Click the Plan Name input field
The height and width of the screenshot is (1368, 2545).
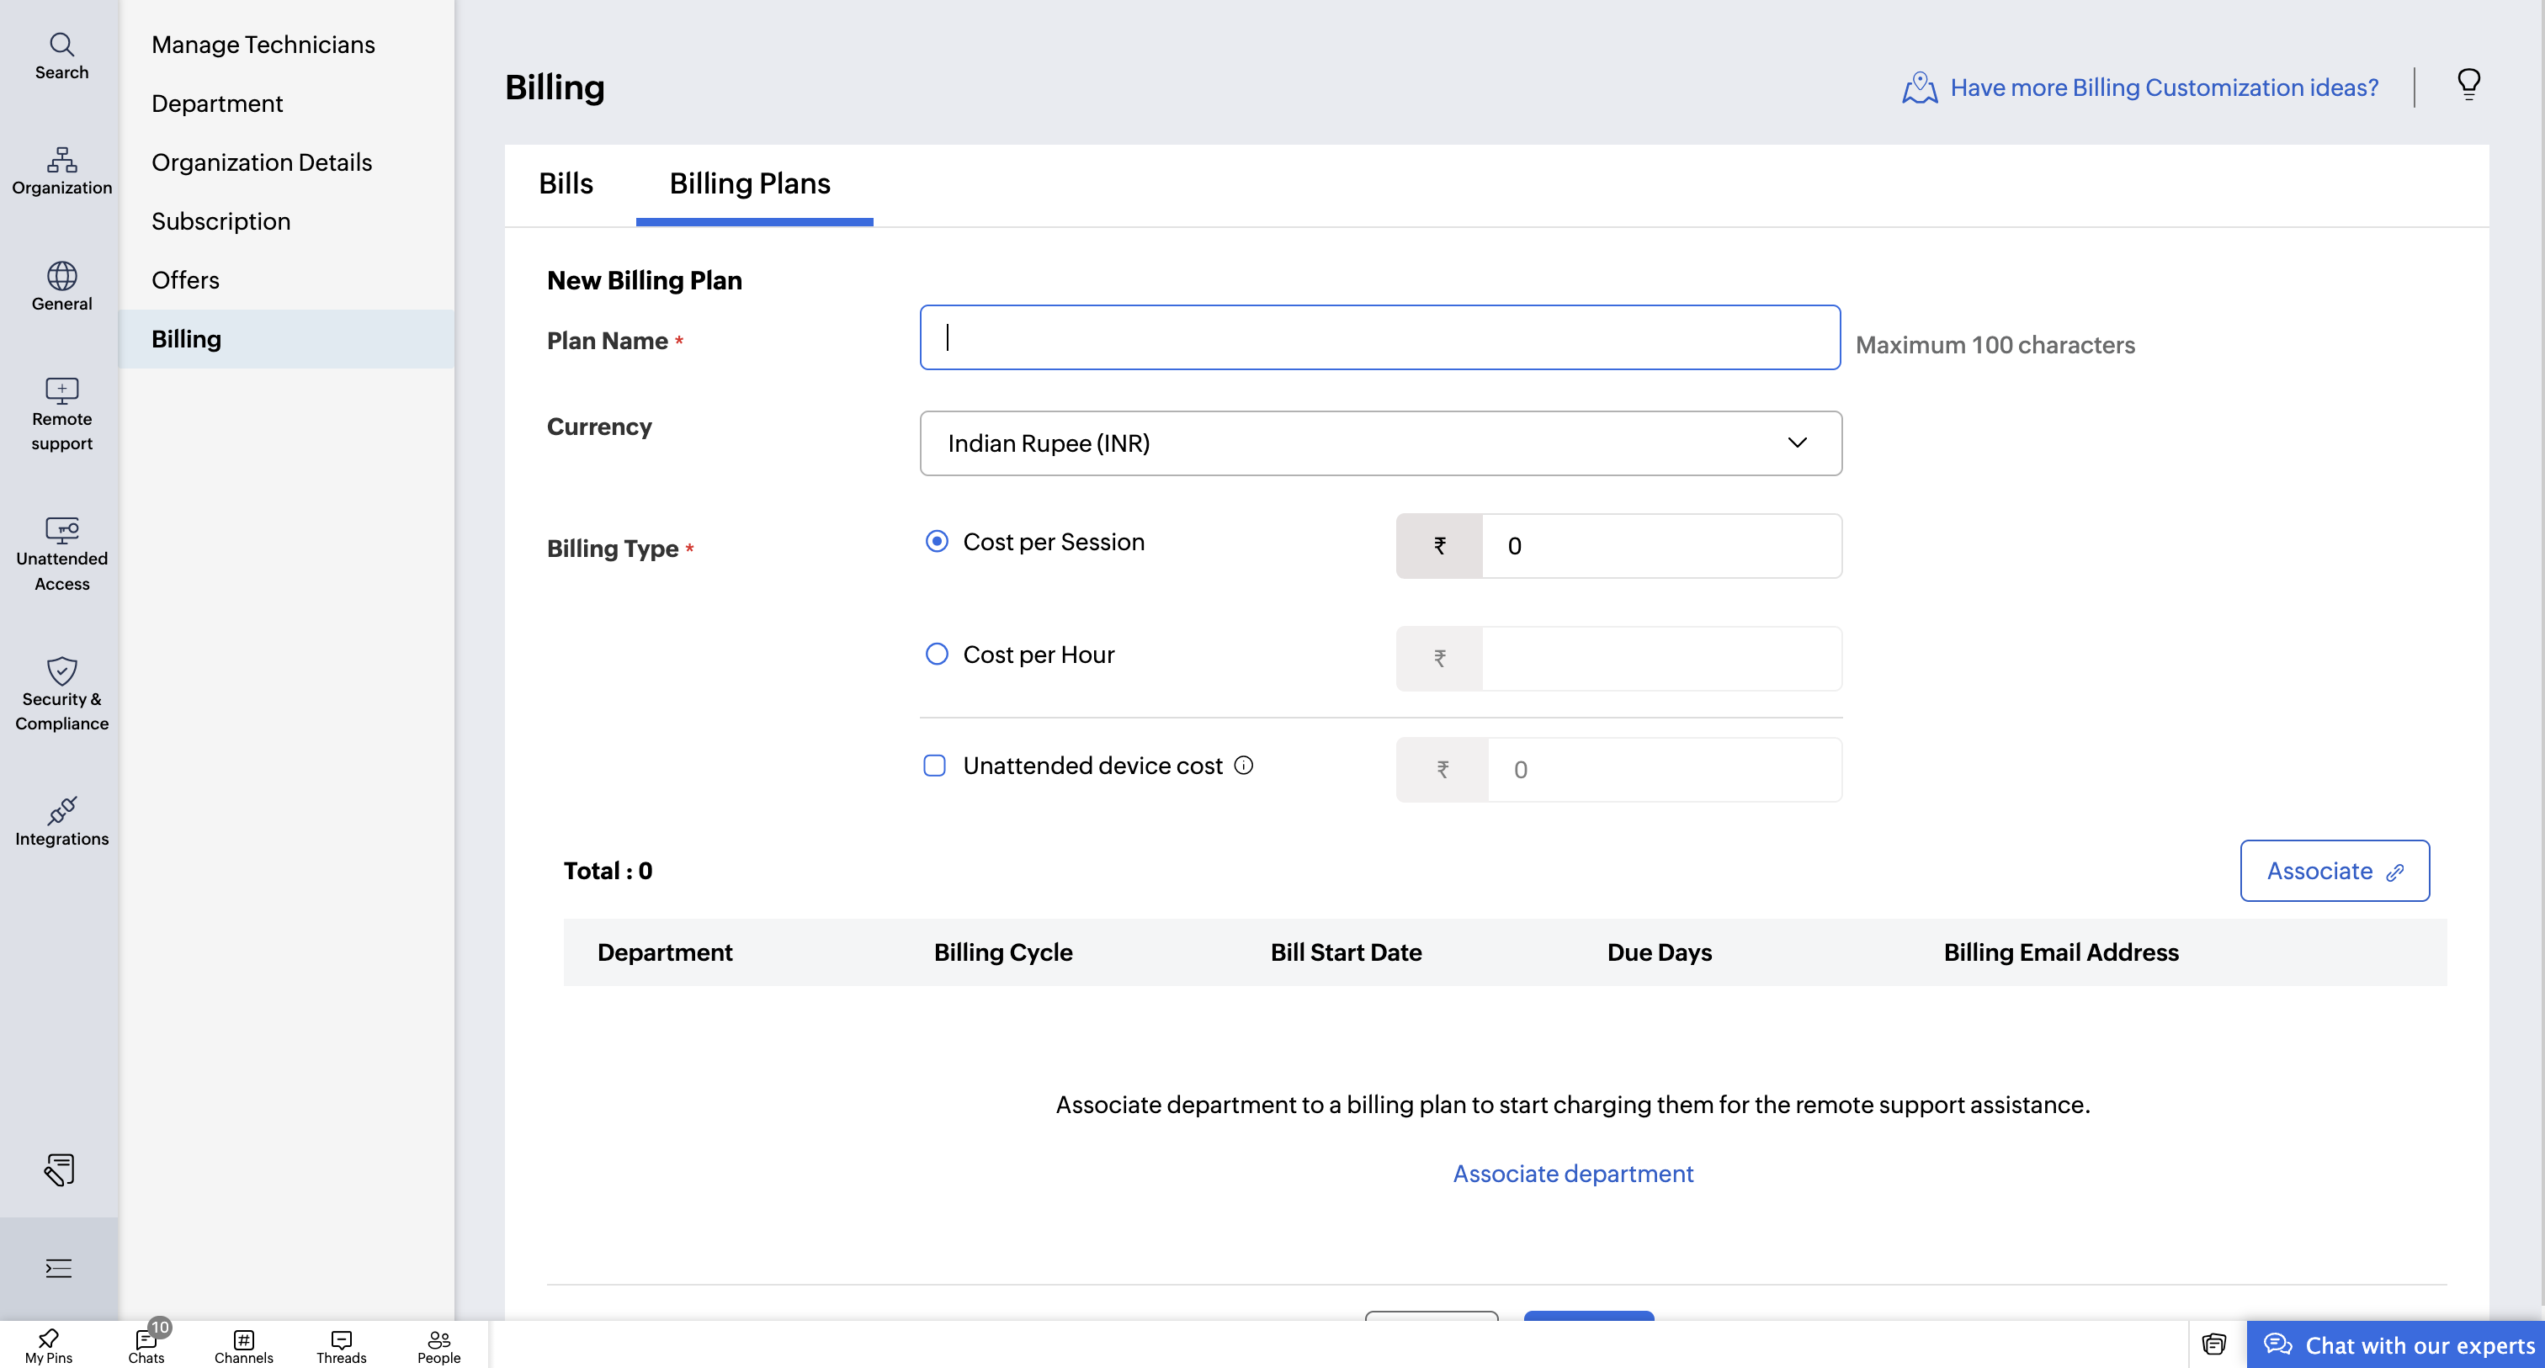(1379, 338)
